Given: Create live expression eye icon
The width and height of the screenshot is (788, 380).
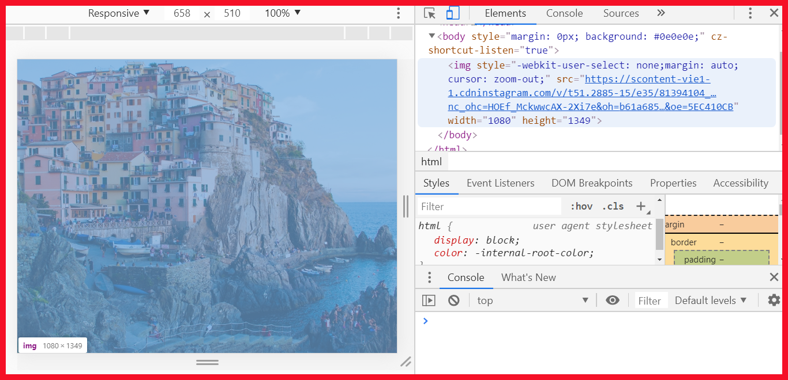Looking at the screenshot, I should click(613, 300).
